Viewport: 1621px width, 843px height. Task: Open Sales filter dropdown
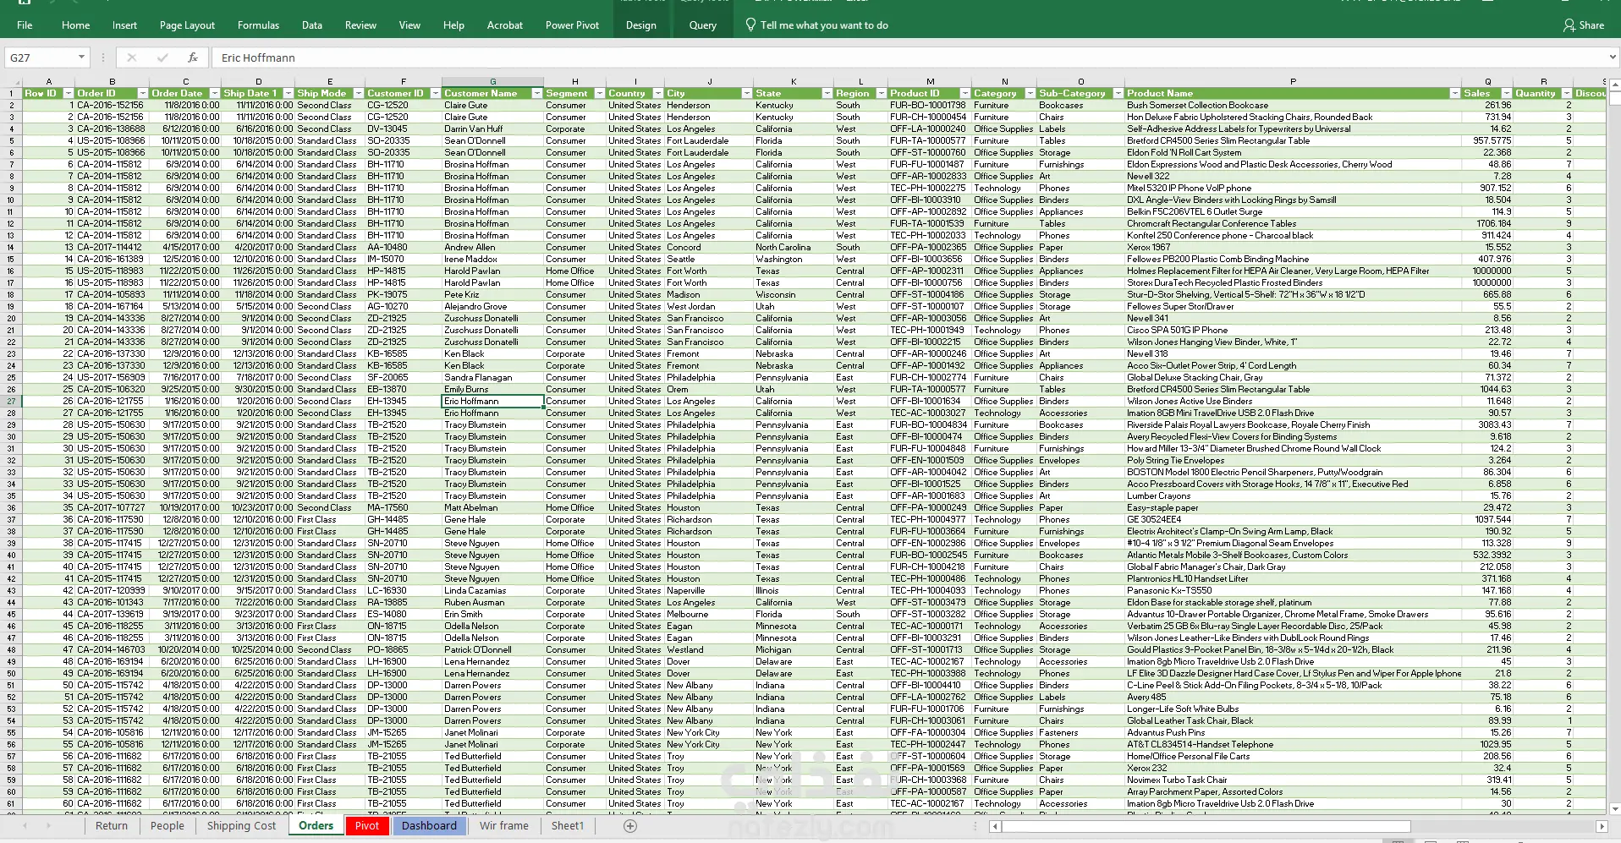[x=1507, y=93]
